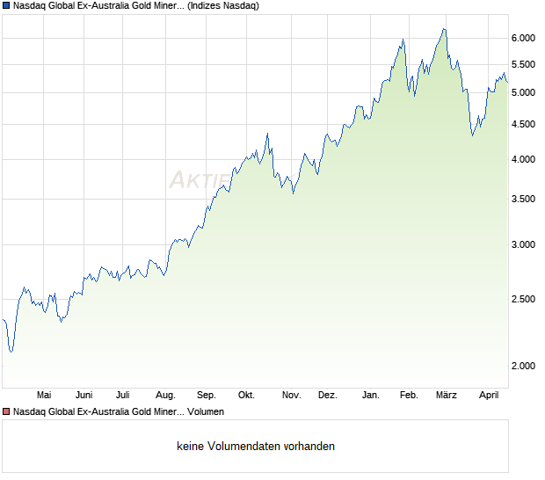Click the 'Sep.' x-axis label
The image size is (545, 480).
(x=206, y=396)
